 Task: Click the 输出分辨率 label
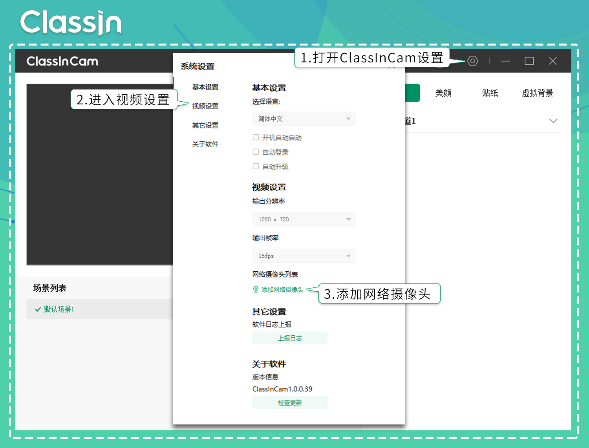[269, 201]
